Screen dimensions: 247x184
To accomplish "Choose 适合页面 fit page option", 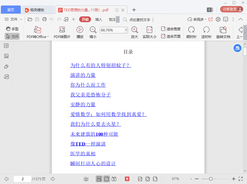I will [x=171, y=36].
